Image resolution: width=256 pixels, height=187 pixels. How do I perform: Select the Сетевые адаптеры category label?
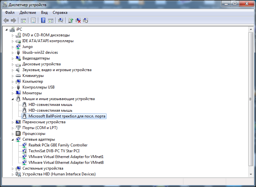coord(39,139)
